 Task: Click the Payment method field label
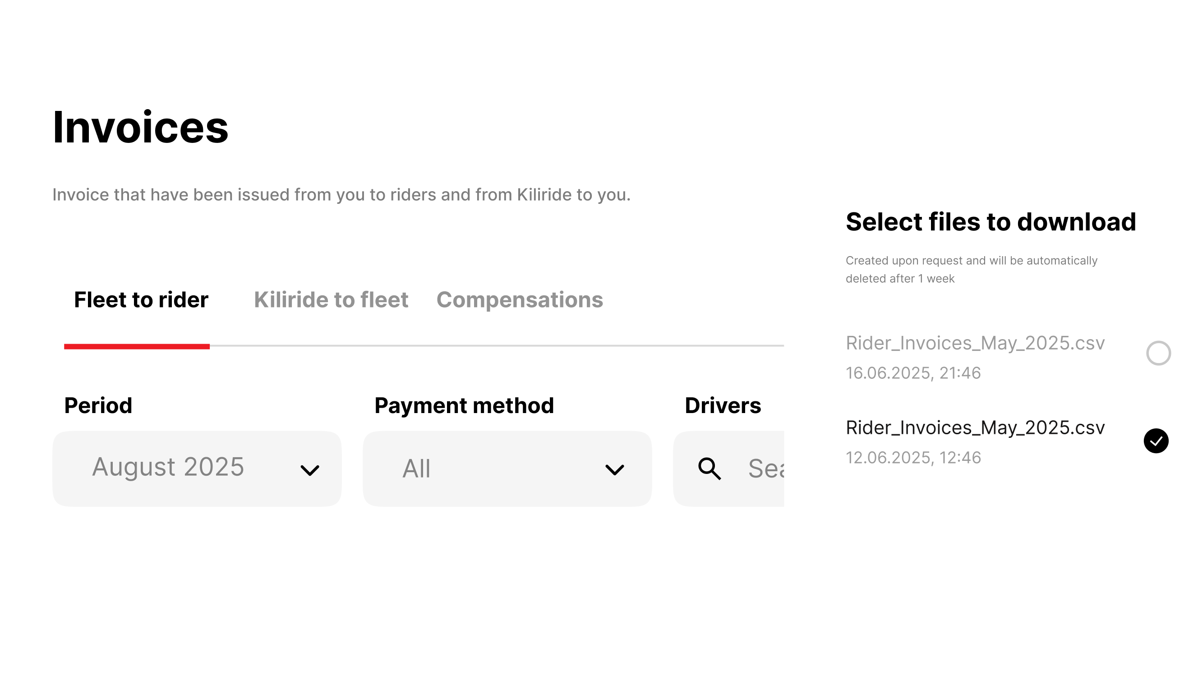(x=464, y=405)
